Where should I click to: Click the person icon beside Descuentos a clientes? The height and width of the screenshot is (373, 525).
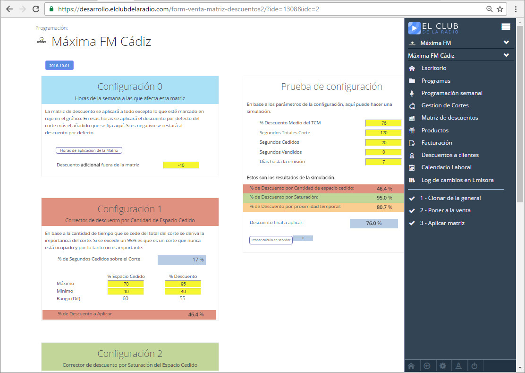click(412, 155)
